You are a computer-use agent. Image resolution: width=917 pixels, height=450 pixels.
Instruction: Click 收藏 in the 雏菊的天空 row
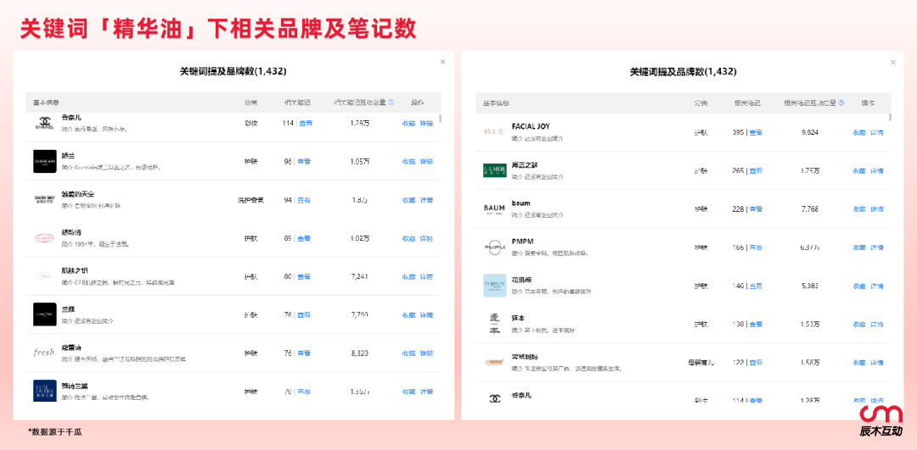tap(408, 200)
